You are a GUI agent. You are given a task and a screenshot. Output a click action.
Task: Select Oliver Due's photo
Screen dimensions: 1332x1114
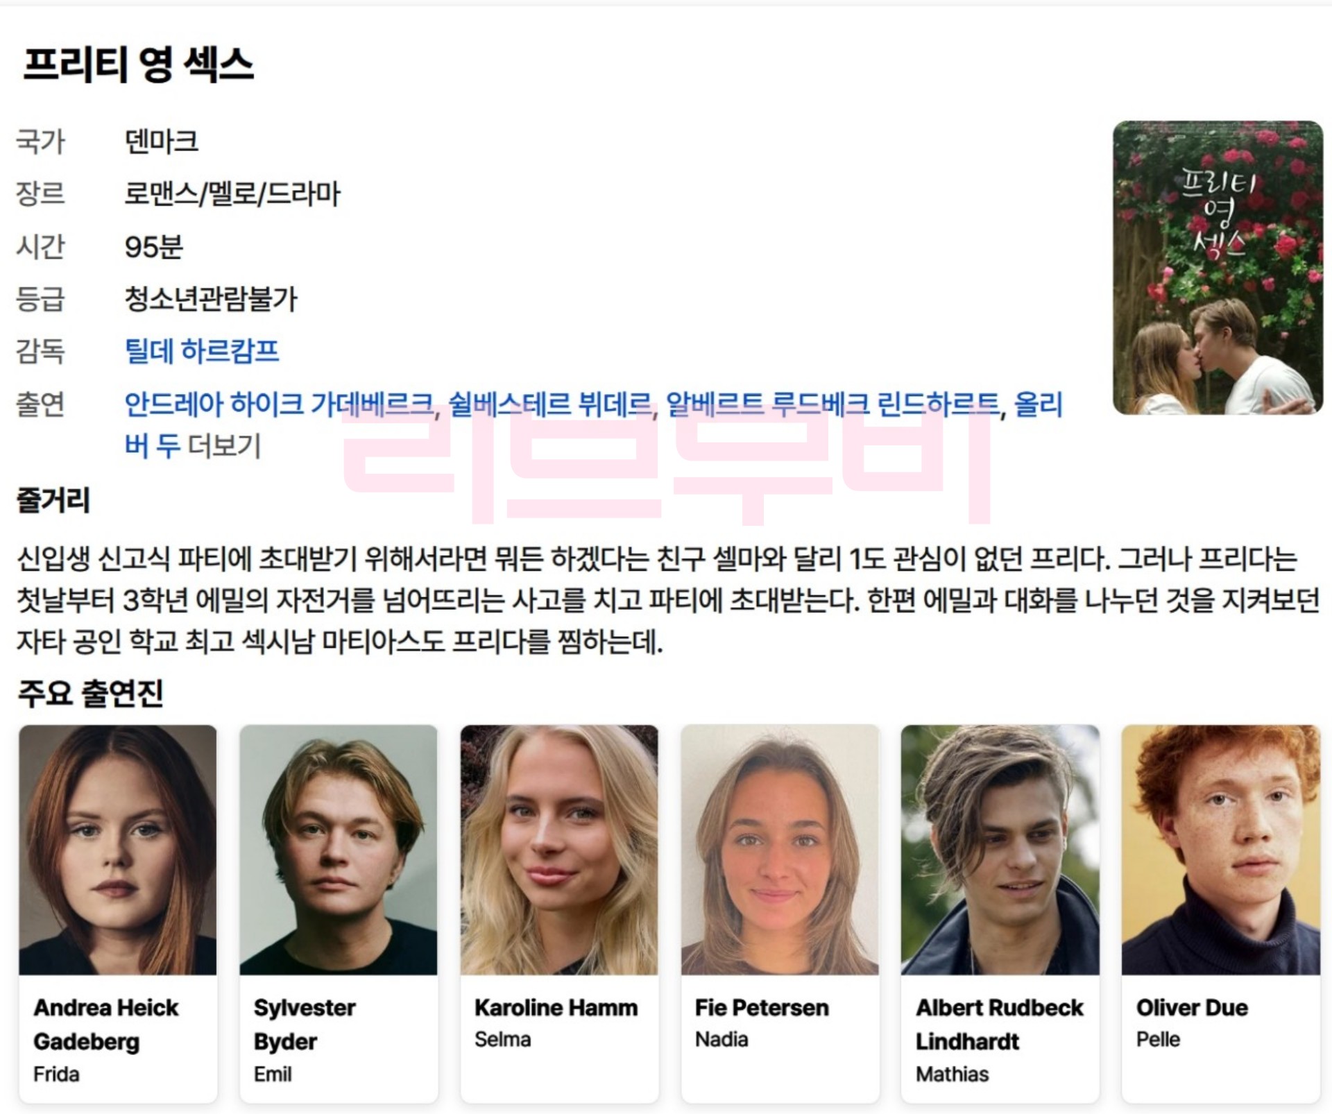[x=1221, y=850]
